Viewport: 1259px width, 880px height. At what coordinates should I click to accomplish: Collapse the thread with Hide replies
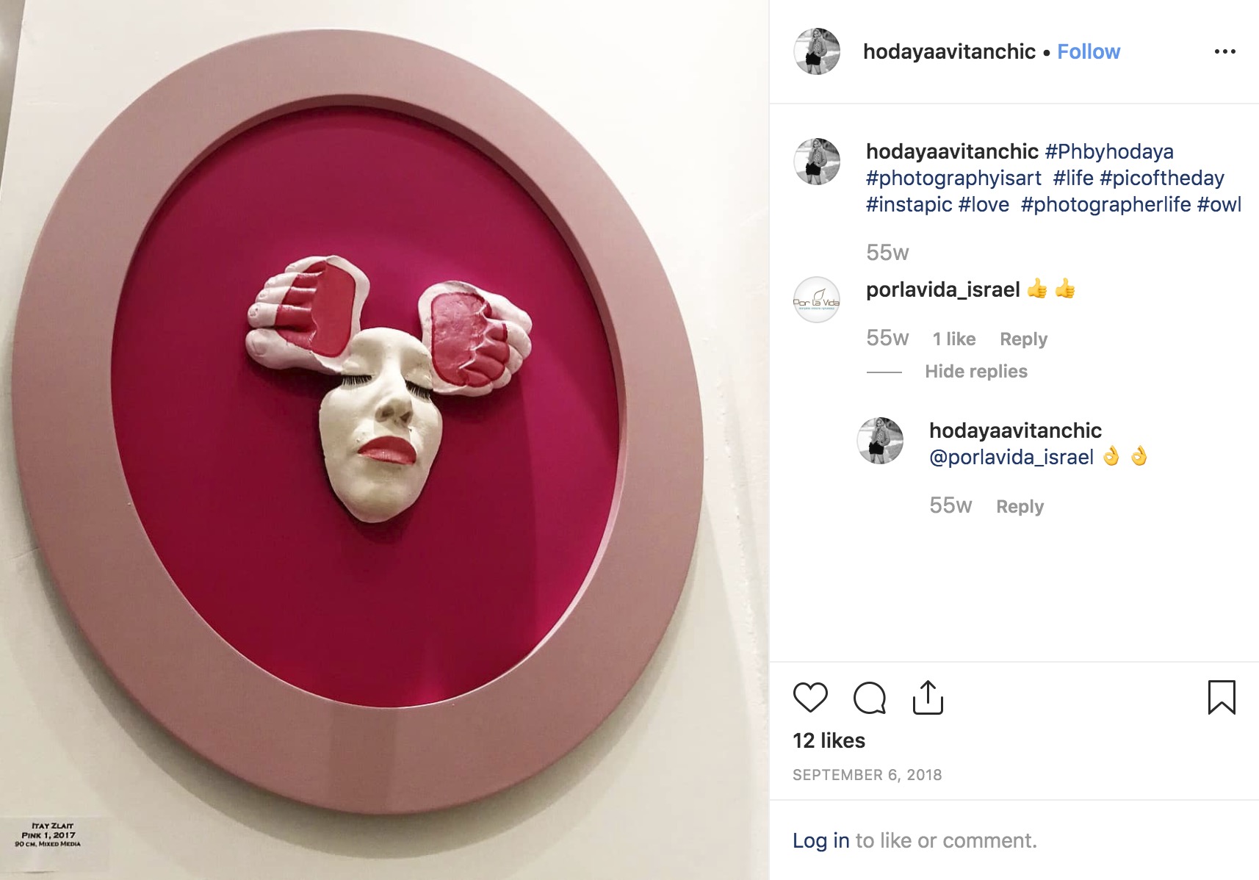[975, 371]
